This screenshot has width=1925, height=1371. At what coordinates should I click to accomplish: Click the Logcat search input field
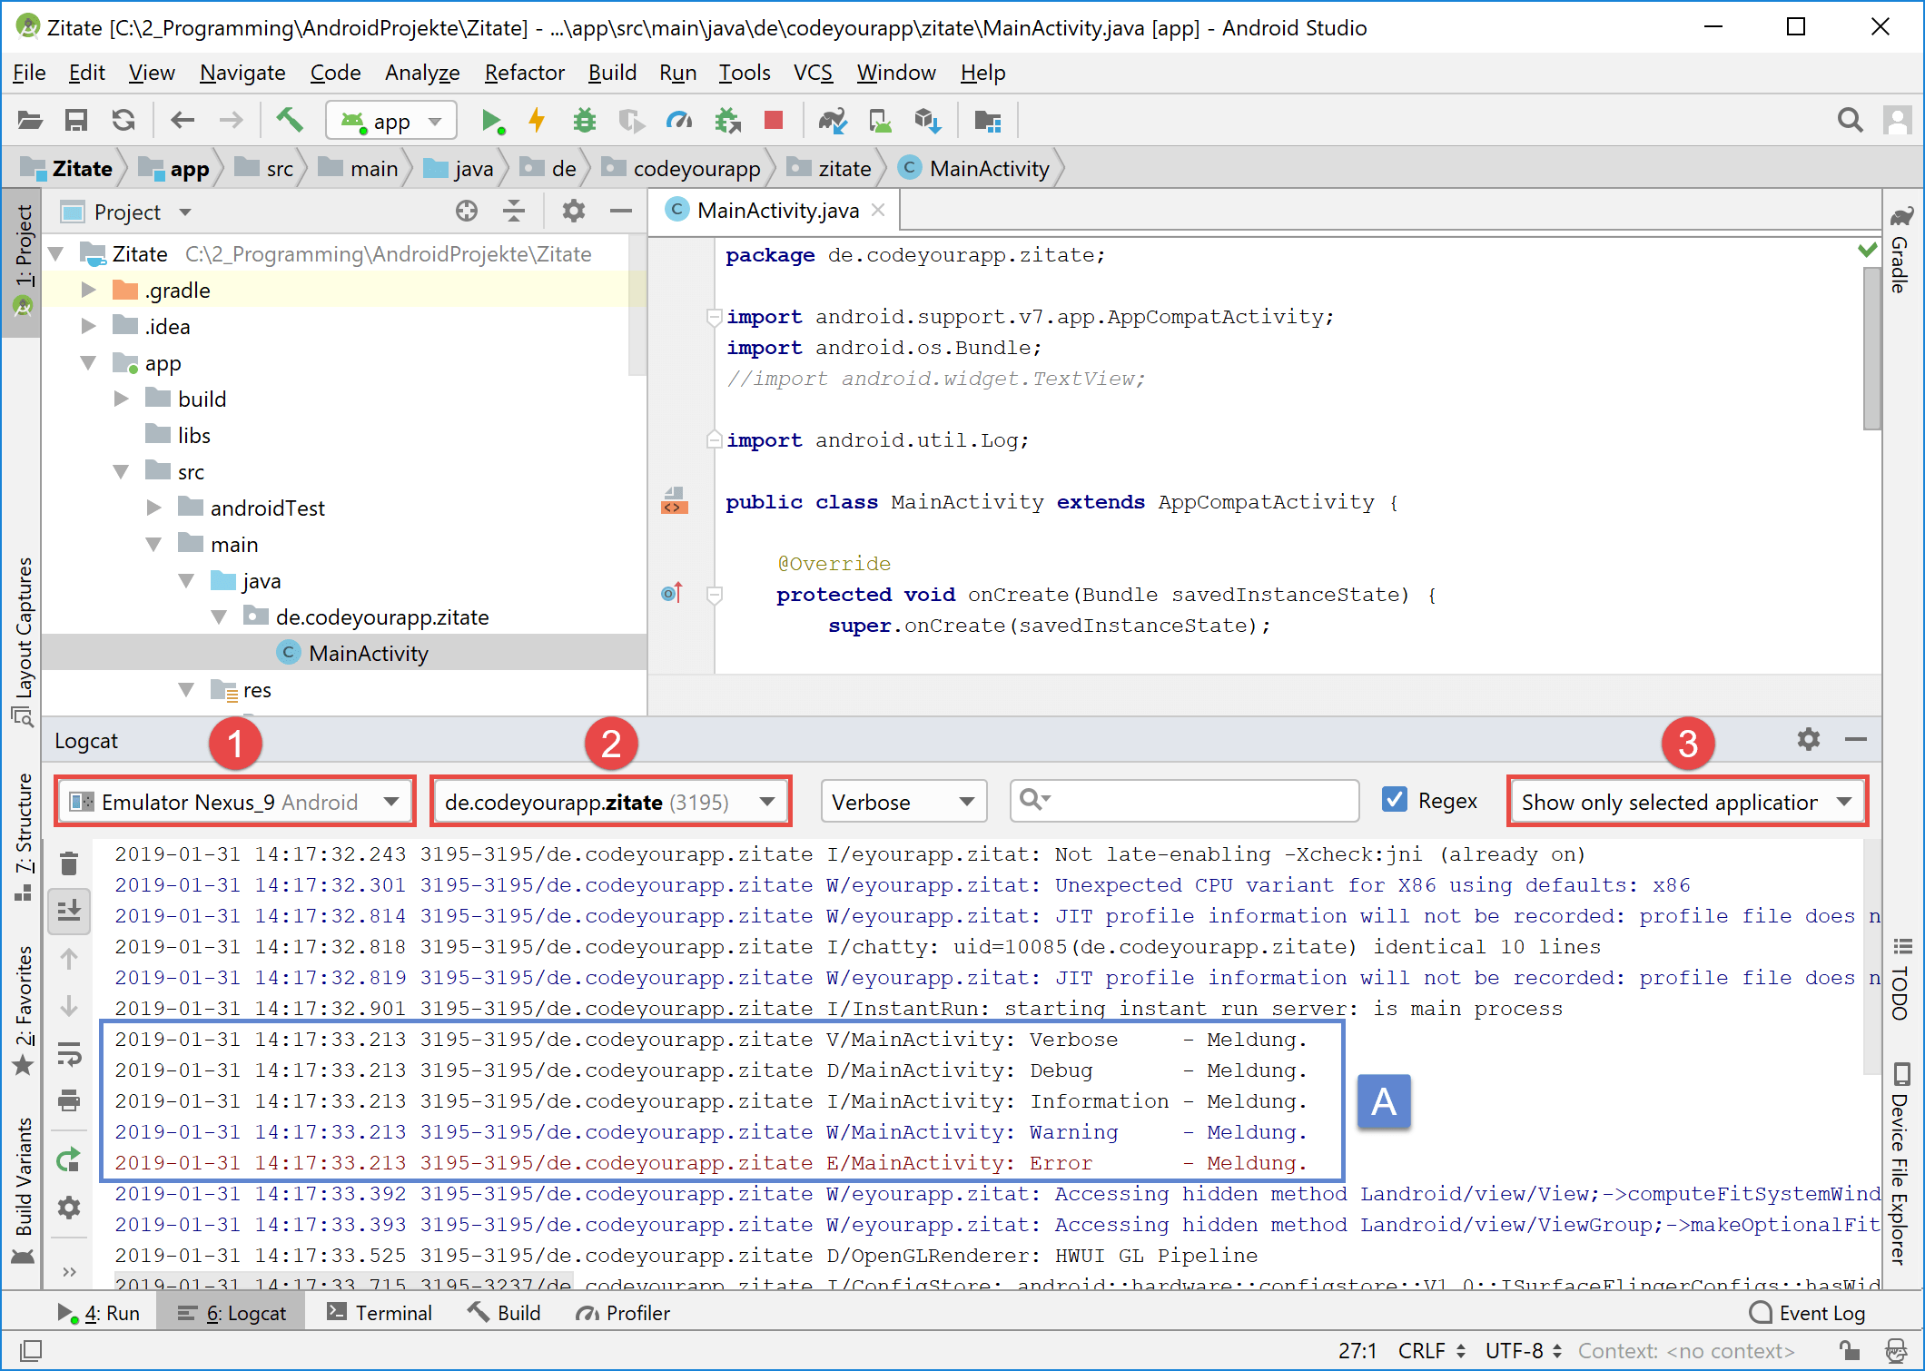click(1184, 800)
